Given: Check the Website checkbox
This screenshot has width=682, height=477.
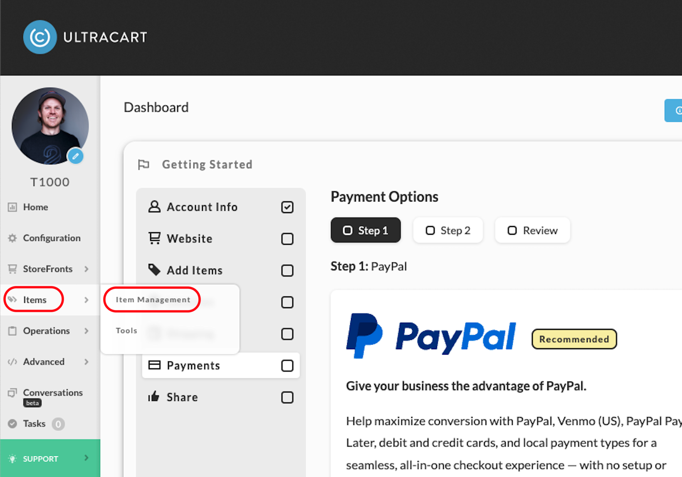Looking at the screenshot, I should [287, 239].
